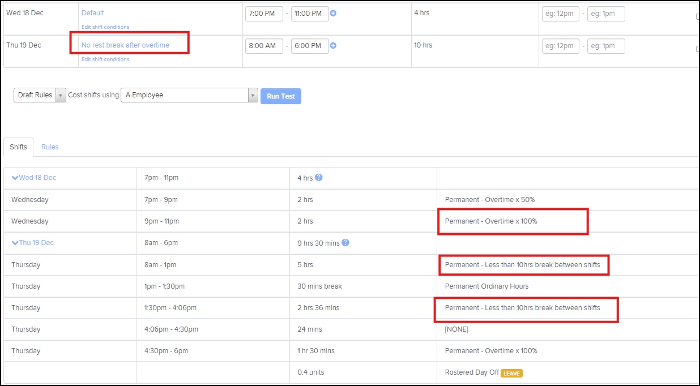This screenshot has height=386, width=700.
Task: Open the Draft Rules dropdown
Action: click(x=40, y=95)
